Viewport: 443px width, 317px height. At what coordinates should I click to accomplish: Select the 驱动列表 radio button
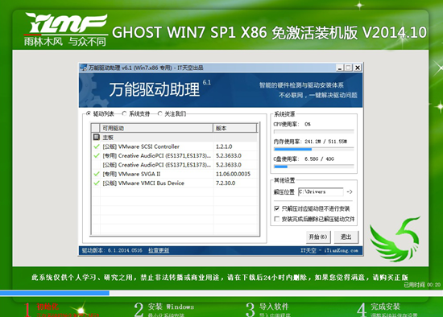tap(89, 113)
